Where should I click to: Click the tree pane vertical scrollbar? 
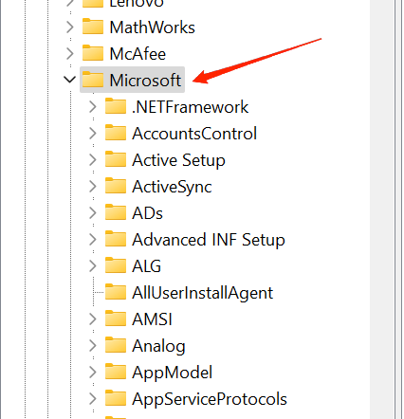tap(382, 209)
